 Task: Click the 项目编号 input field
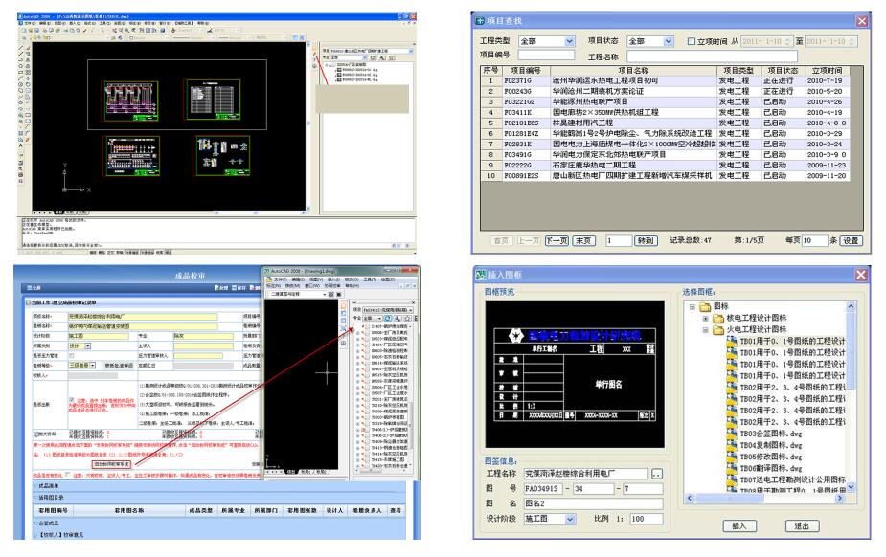(x=546, y=55)
